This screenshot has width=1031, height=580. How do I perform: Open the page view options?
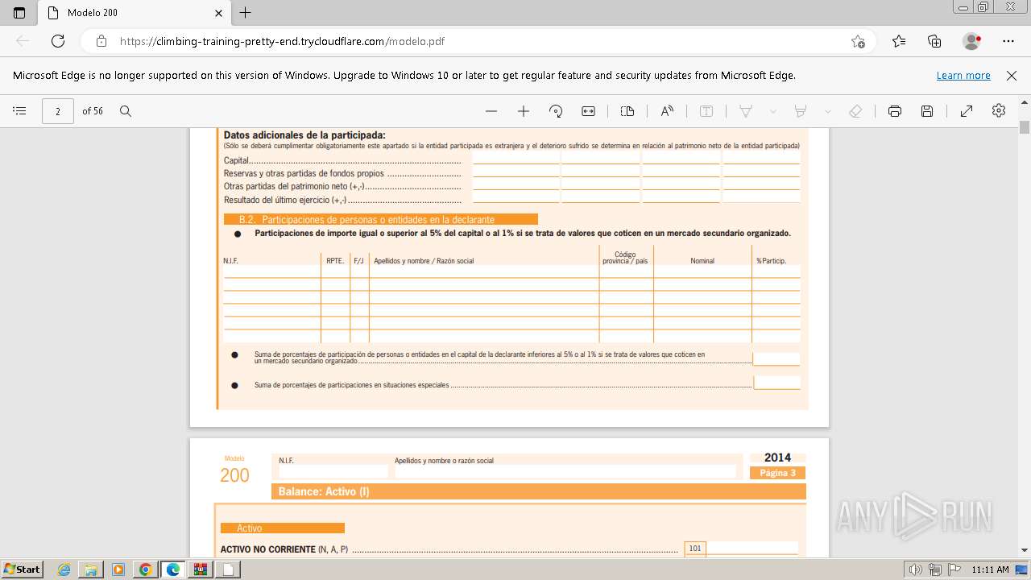(627, 111)
